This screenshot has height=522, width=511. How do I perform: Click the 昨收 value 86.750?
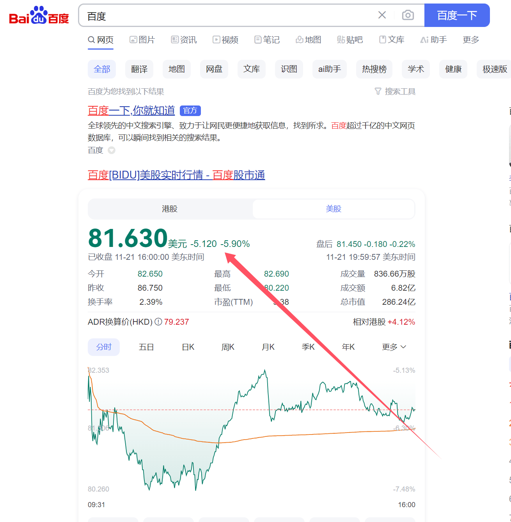point(150,288)
